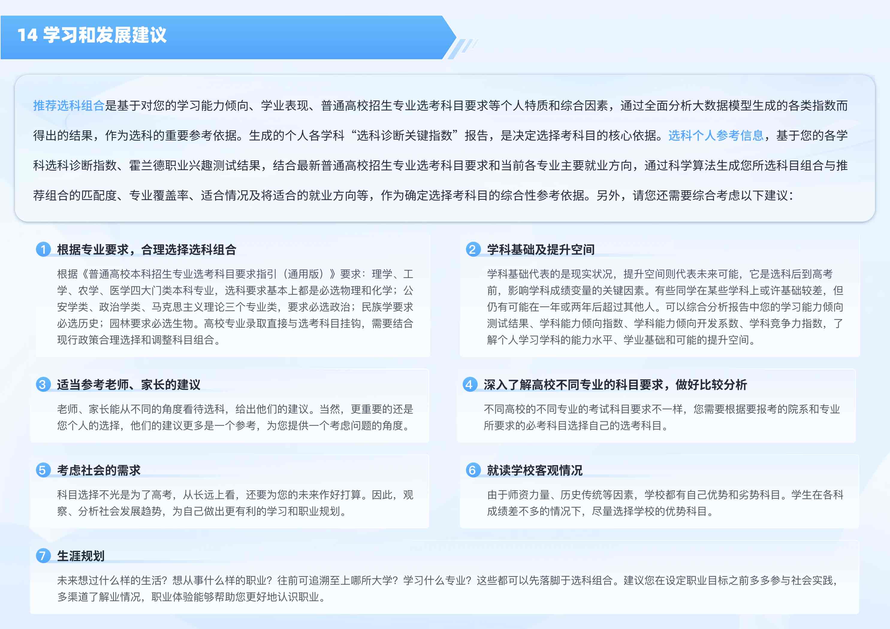This screenshot has width=890, height=629.
Task: Select heading 生涯规划
Action: 81,556
